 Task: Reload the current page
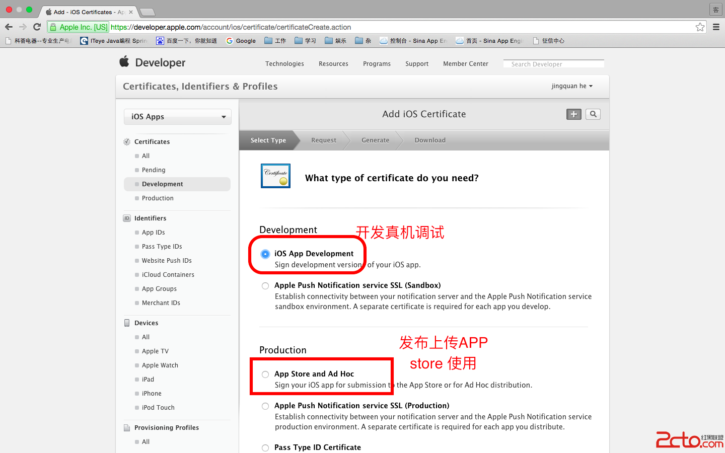[37, 27]
